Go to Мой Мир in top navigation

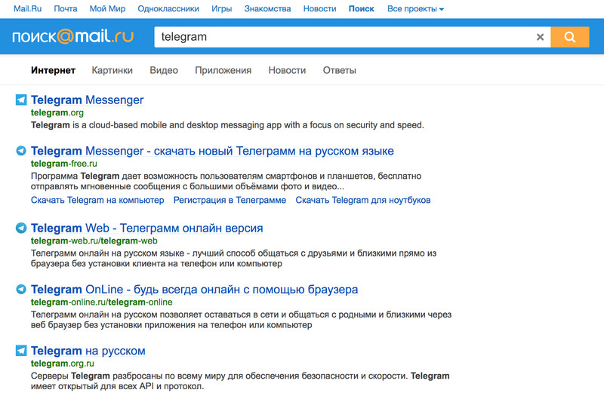[107, 9]
